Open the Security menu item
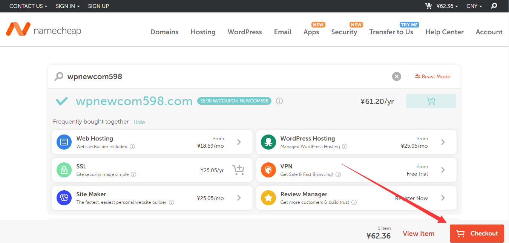The height and width of the screenshot is (243, 509). pos(344,32)
